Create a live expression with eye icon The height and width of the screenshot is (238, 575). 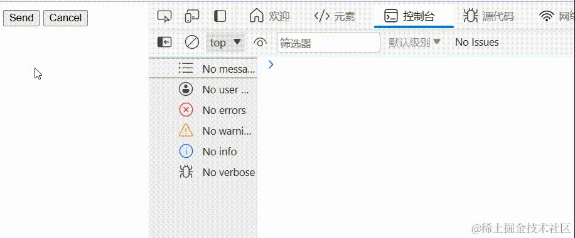tap(260, 43)
